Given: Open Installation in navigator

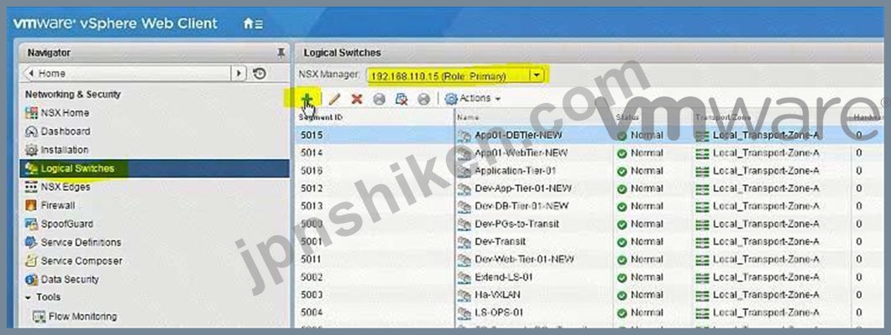Looking at the screenshot, I should pyautogui.click(x=64, y=150).
